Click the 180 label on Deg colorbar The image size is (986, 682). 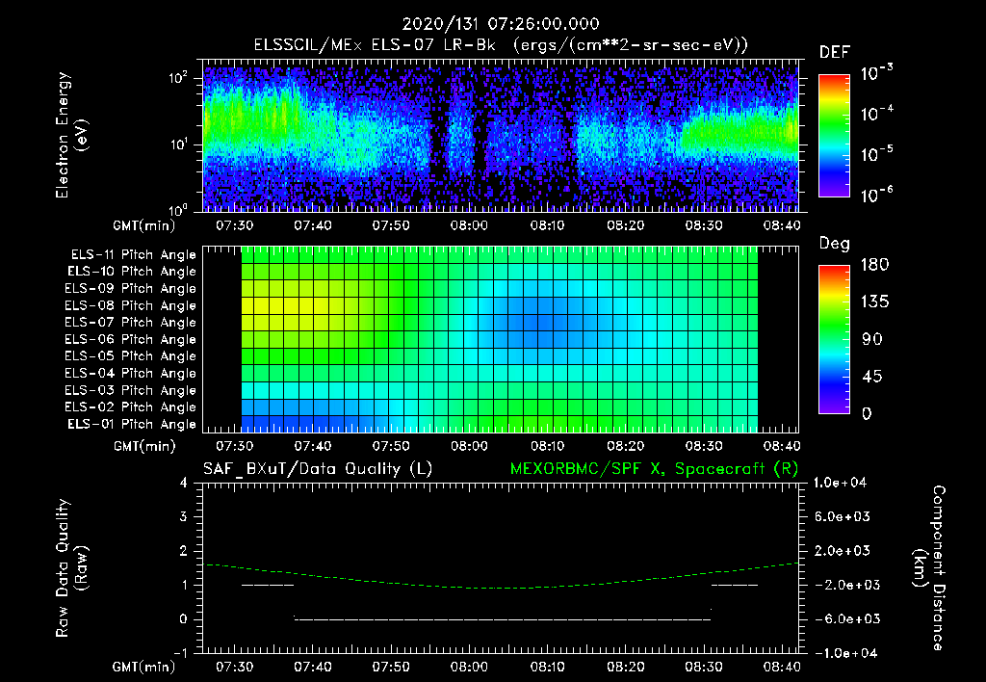pyautogui.click(x=874, y=265)
